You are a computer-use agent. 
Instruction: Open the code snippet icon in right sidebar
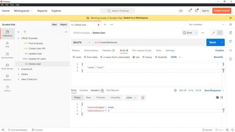point(231,50)
